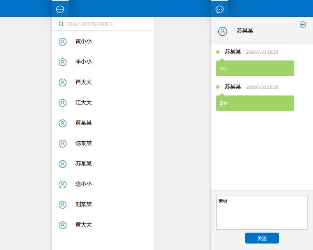Open conversation with 黄某某
Screen dimensions: 313x250
(x=83, y=123)
